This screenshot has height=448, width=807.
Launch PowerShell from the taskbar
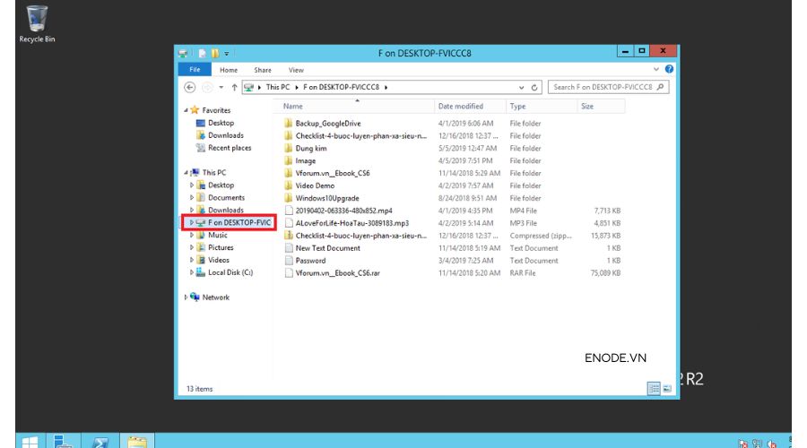click(101, 441)
